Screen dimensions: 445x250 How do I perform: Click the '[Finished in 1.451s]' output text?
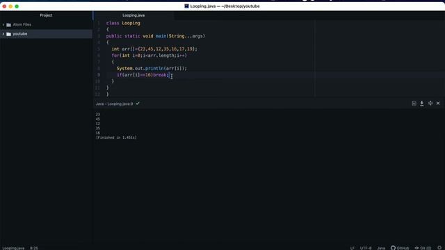click(x=116, y=137)
